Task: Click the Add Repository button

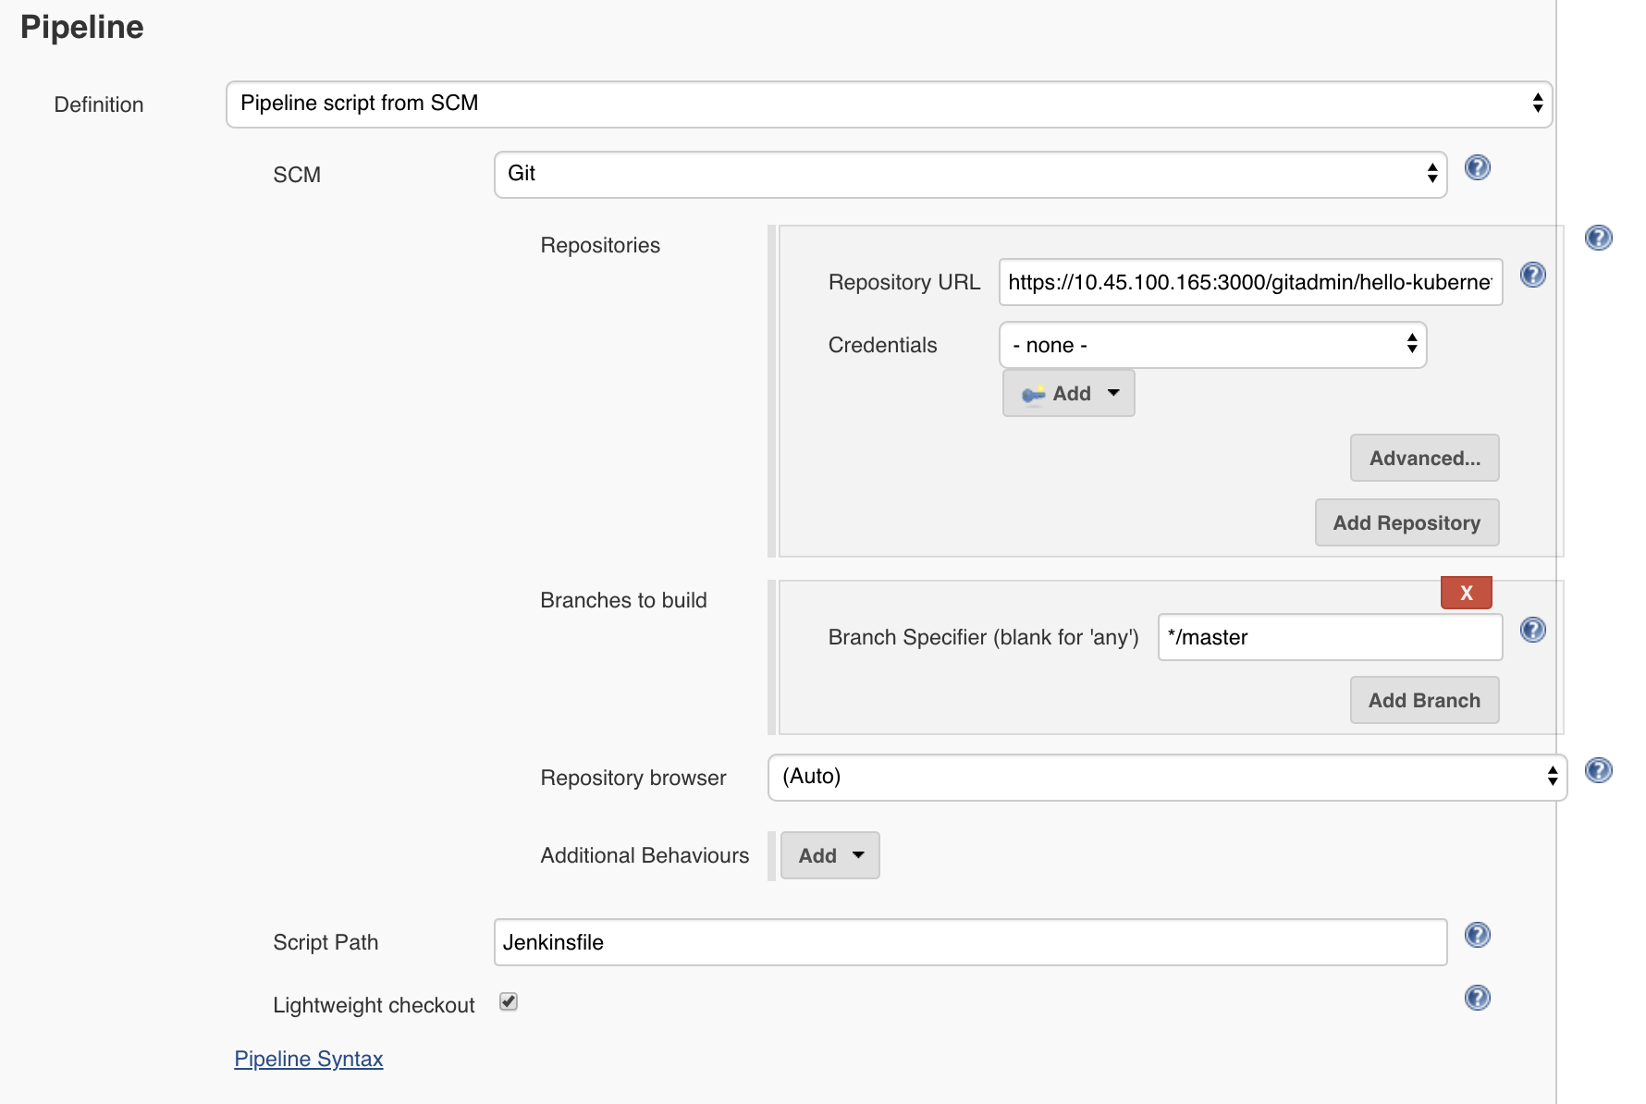Action: tap(1406, 522)
